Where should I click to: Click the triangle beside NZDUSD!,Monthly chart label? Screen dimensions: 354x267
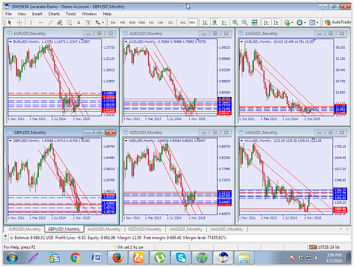pyautogui.click(x=126, y=141)
